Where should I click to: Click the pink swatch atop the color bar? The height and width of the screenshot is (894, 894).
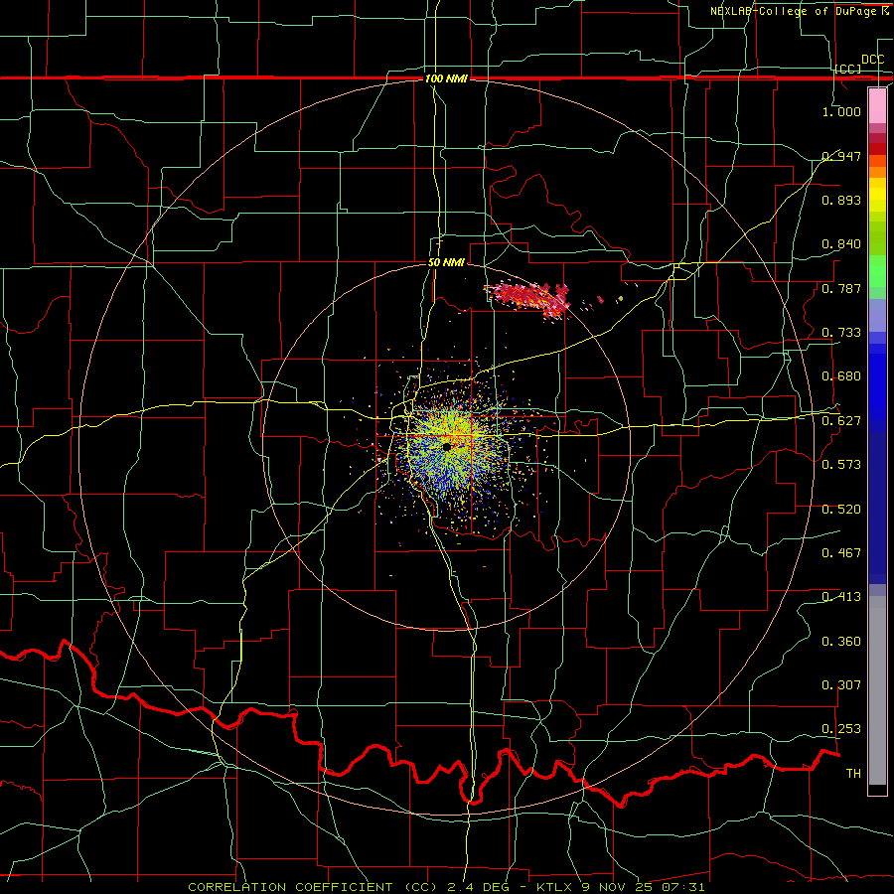tap(877, 105)
